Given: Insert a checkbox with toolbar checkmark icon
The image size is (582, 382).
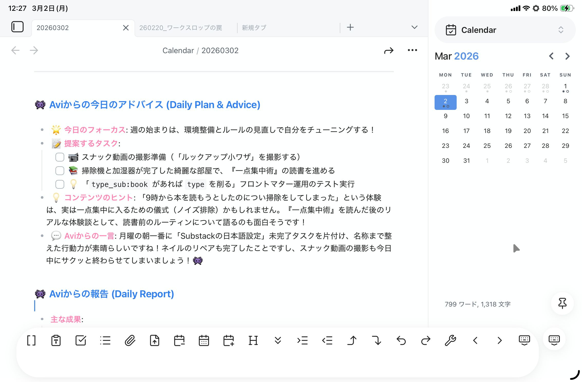Looking at the screenshot, I should (81, 341).
